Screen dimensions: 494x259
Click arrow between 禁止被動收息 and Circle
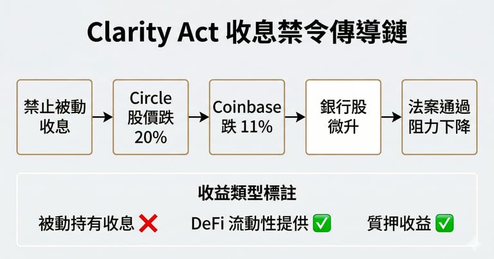(102, 117)
